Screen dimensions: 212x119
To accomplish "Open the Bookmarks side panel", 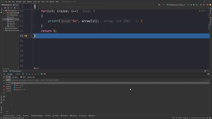I will 1,99.
